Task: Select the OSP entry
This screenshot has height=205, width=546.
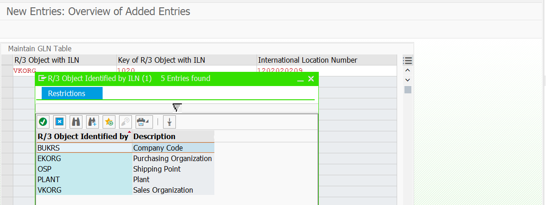Action: pyautogui.click(x=84, y=169)
